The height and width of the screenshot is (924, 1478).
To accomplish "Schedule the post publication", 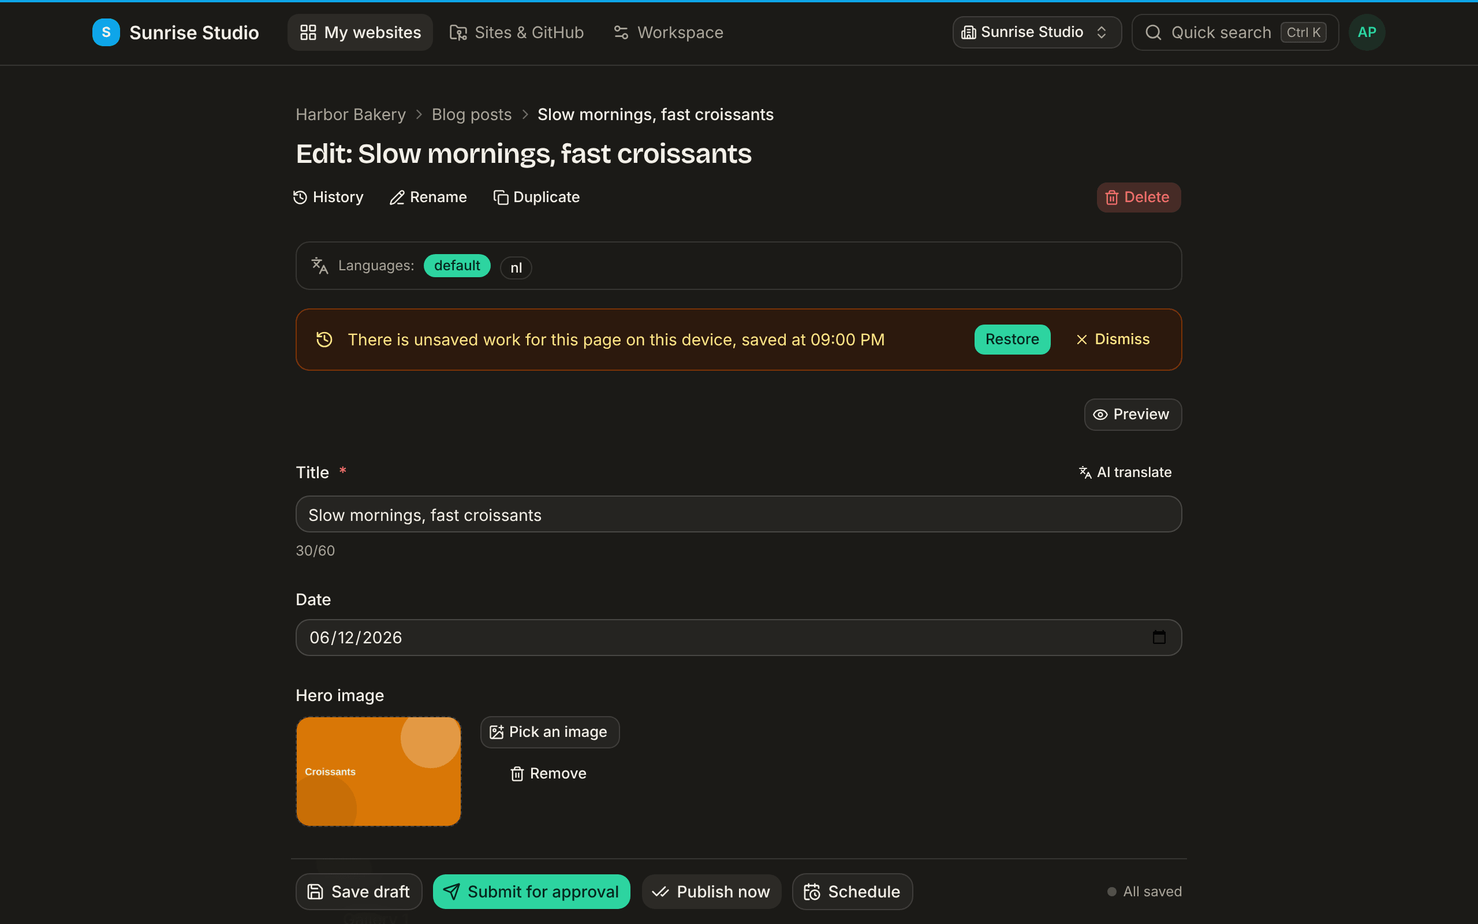I will 852,892.
